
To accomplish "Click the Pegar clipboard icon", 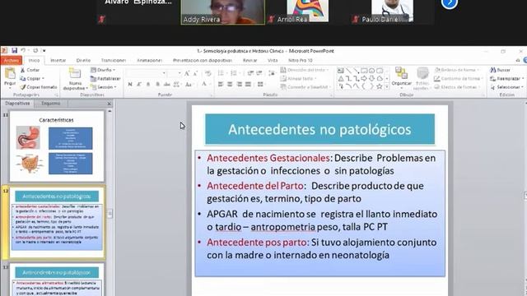I will (10, 74).
